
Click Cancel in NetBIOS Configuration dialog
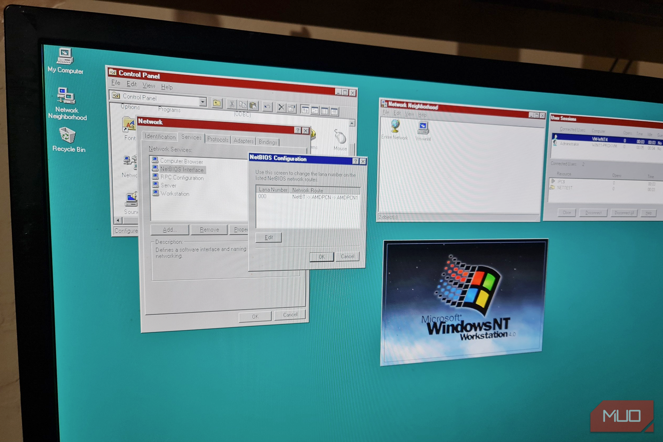[347, 256]
